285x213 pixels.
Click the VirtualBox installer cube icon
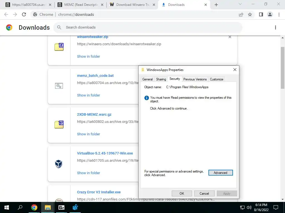click(x=59, y=164)
